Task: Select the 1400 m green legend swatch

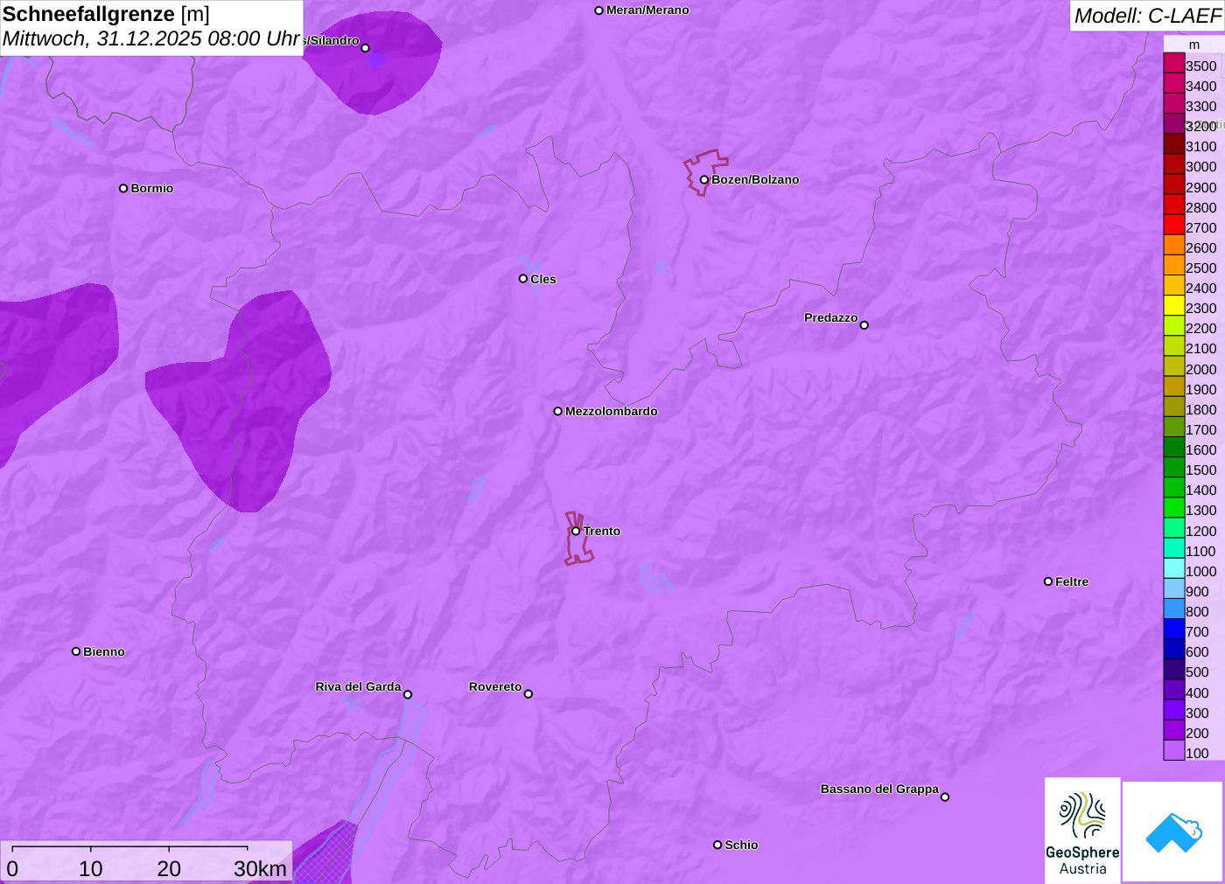Action: pos(1174,488)
